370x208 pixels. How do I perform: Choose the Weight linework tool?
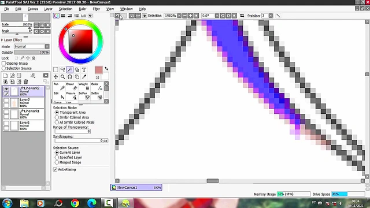pos(84,87)
